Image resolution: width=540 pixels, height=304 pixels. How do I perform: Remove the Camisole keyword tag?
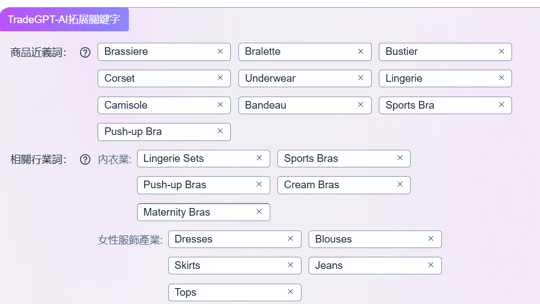click(220, 105)
